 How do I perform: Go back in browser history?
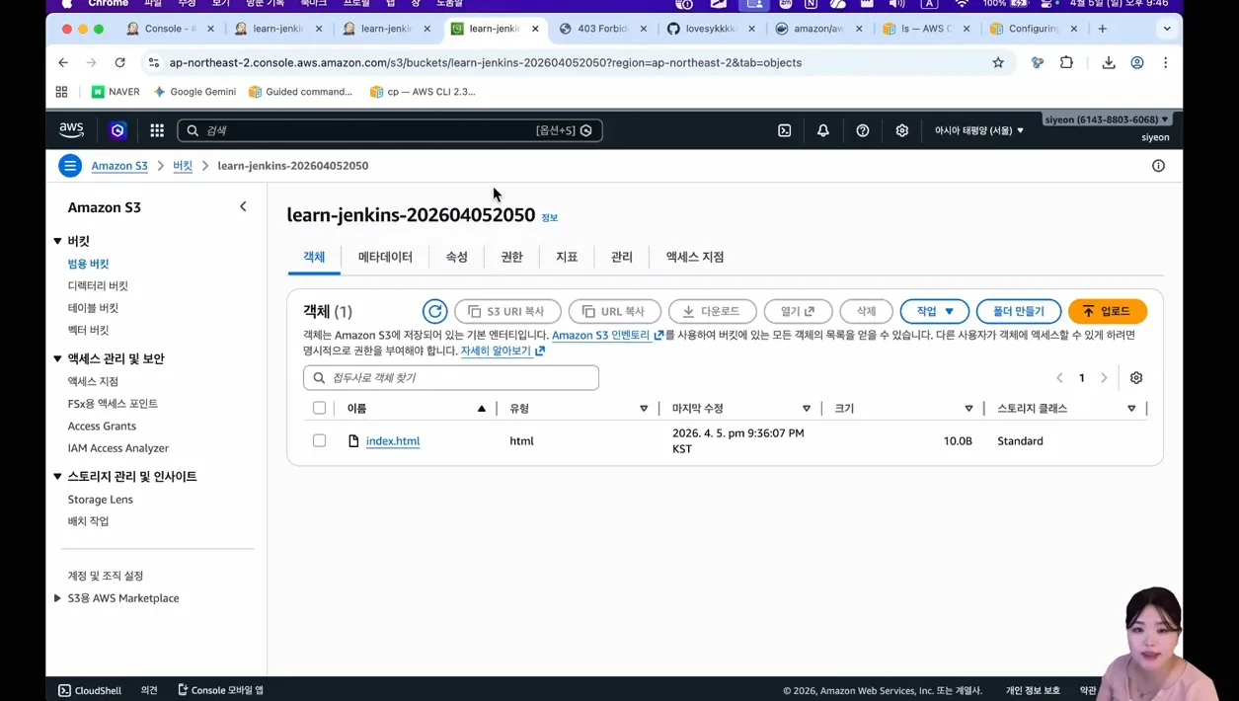[x=63, y=62]
